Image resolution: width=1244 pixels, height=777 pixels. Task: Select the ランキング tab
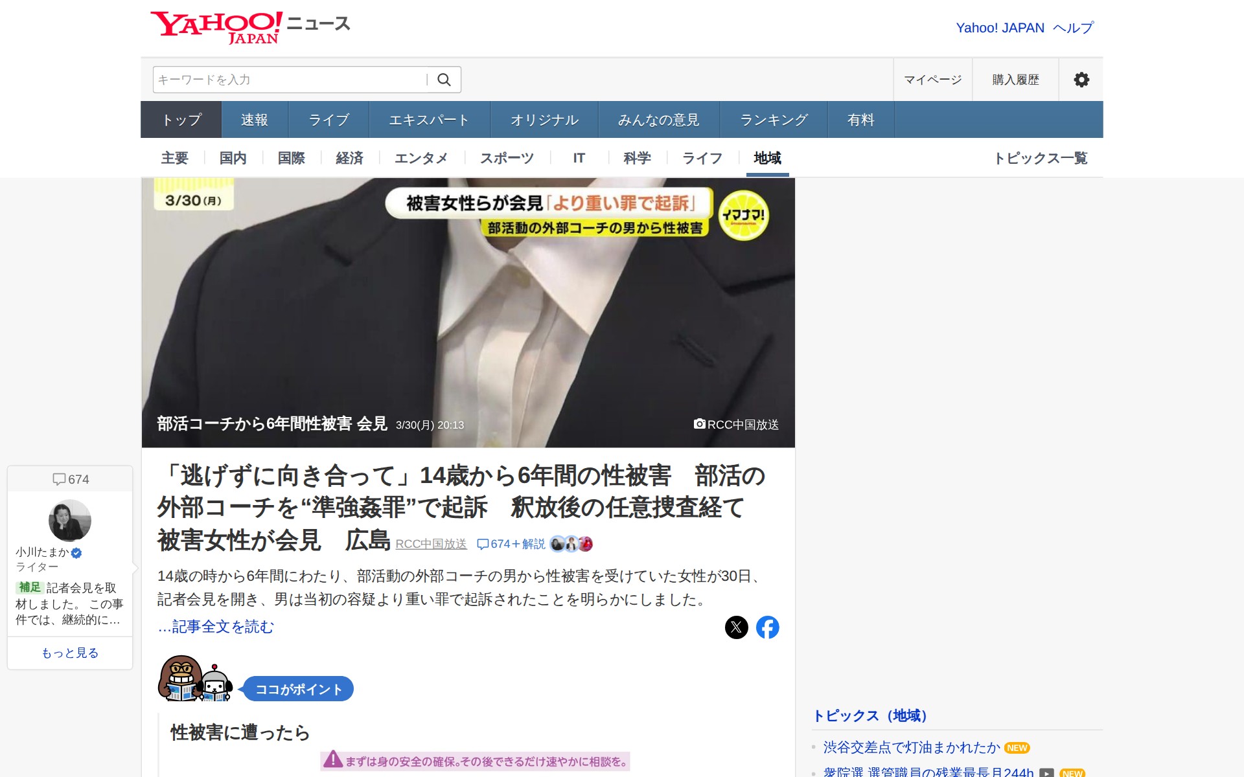(774, 120)
